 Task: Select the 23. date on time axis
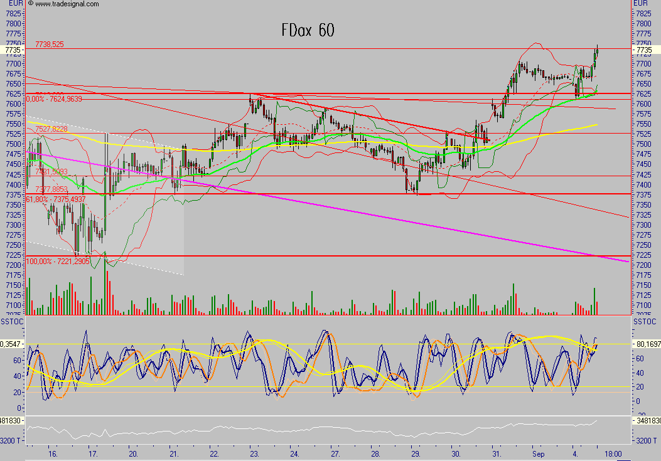(254, 452)
